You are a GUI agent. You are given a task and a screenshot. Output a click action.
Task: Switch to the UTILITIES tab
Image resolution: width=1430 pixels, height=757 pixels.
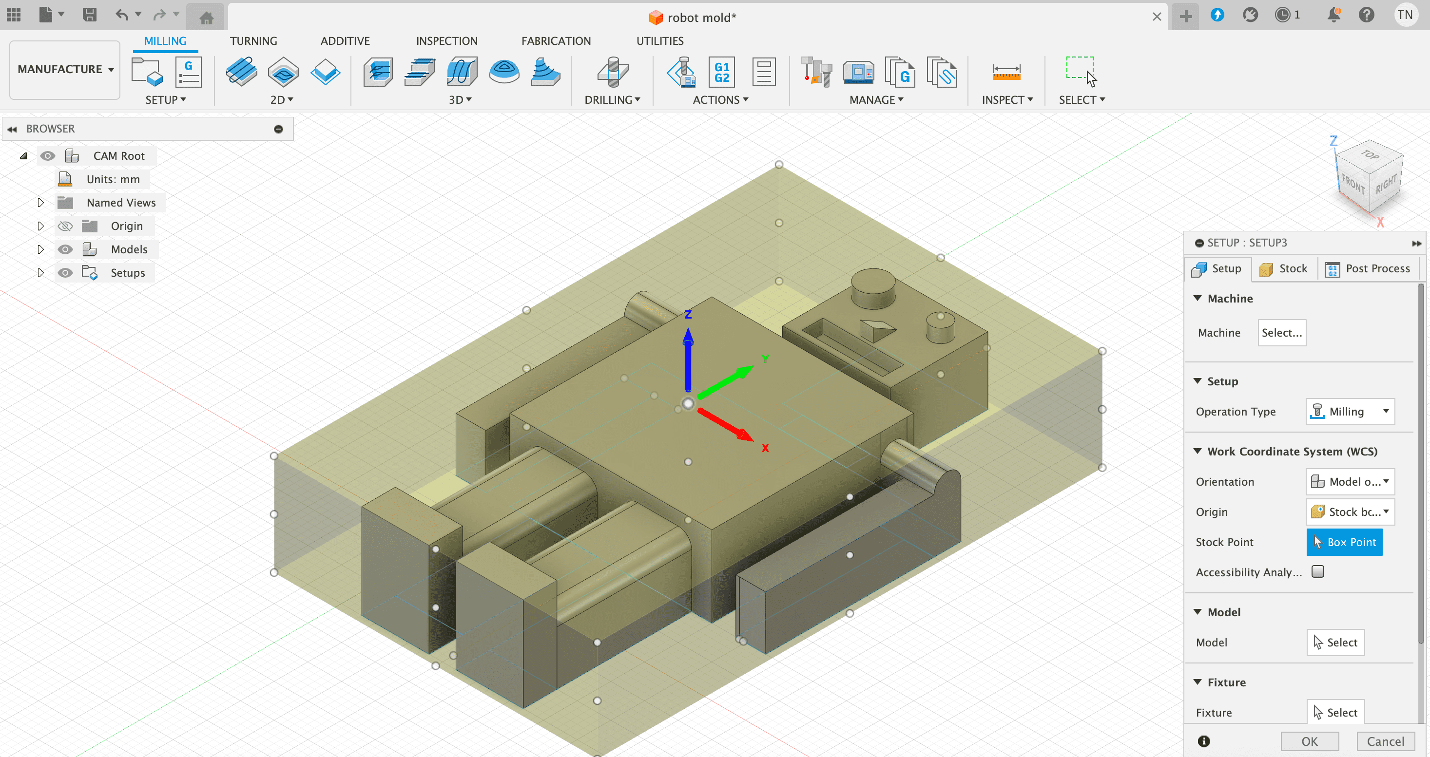click(659, 41)
